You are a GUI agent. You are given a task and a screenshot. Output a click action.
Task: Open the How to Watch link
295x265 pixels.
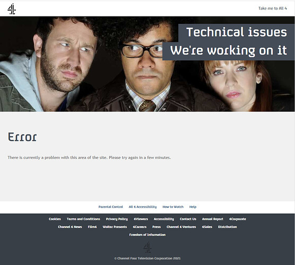click(x=173, y=207)
